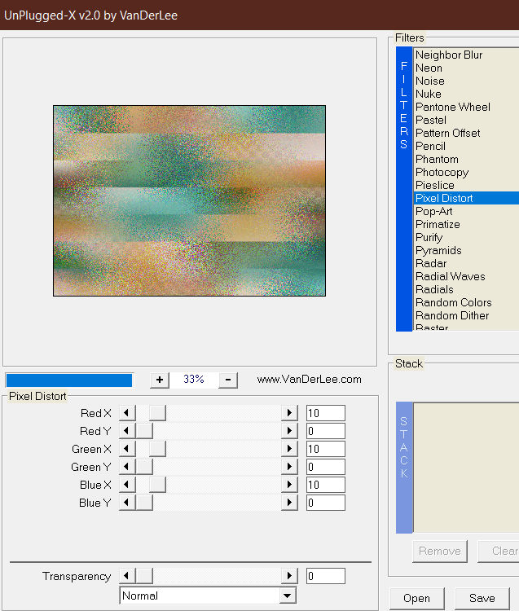Click the filter preview image

[x=189, y=200]
